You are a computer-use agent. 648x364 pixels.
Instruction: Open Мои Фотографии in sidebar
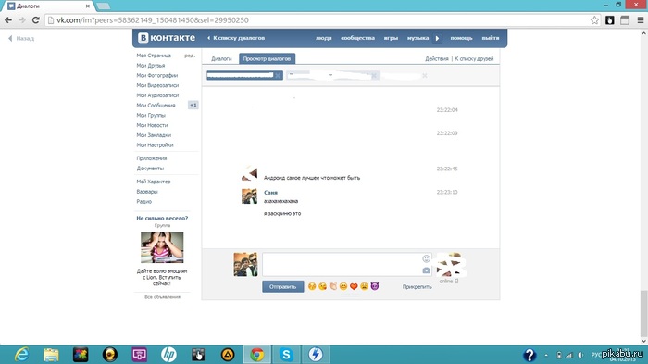(157, 75)
